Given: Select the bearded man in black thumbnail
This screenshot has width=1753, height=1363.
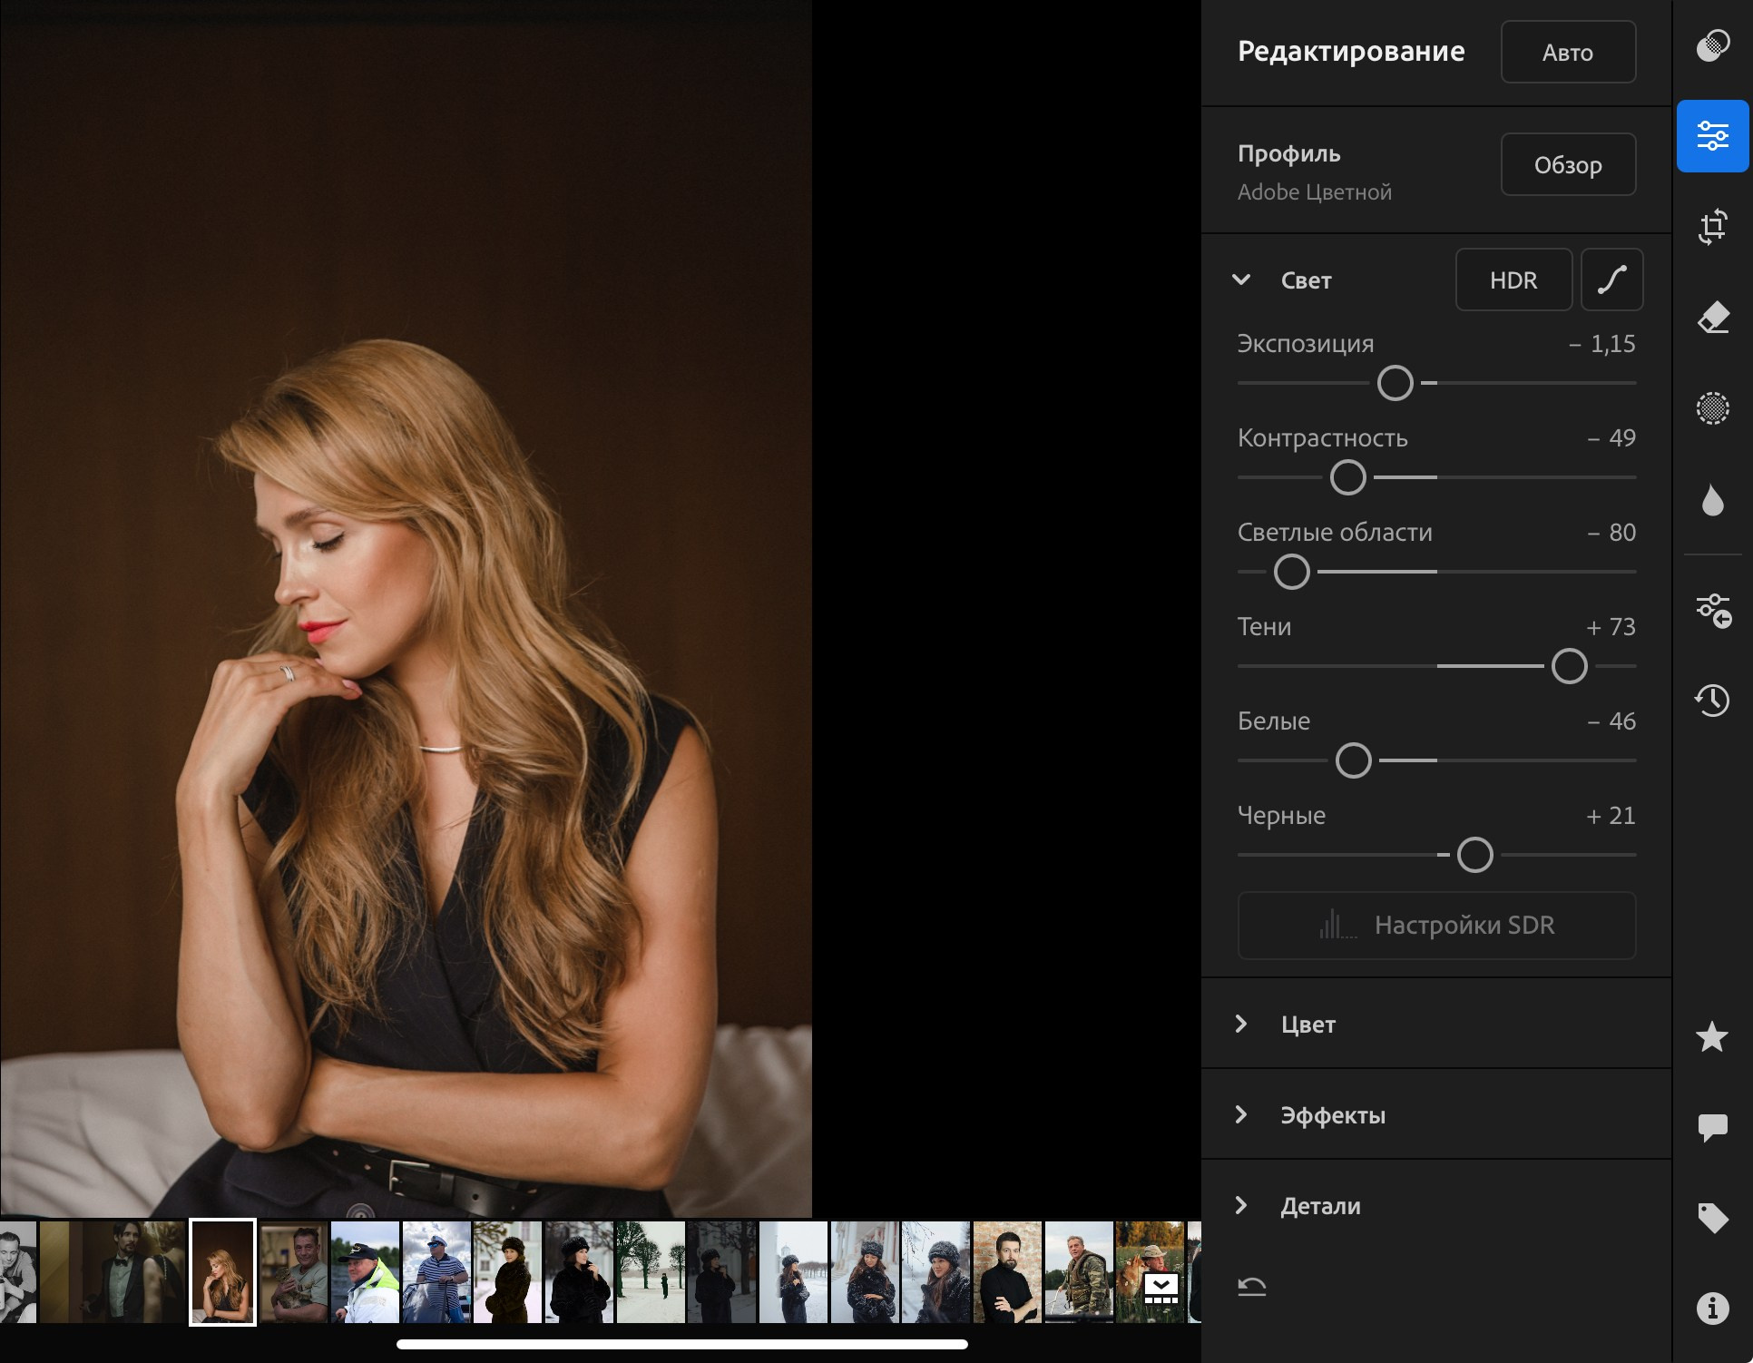Looking at the screenshot, I should [1007, 1272].
